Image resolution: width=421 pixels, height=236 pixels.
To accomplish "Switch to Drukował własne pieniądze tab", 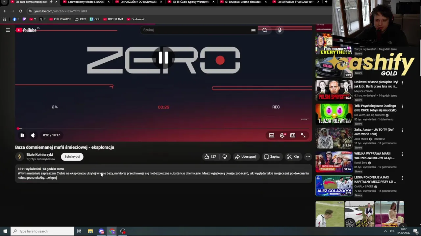I will pyautogui.click(x=243, y=2).
